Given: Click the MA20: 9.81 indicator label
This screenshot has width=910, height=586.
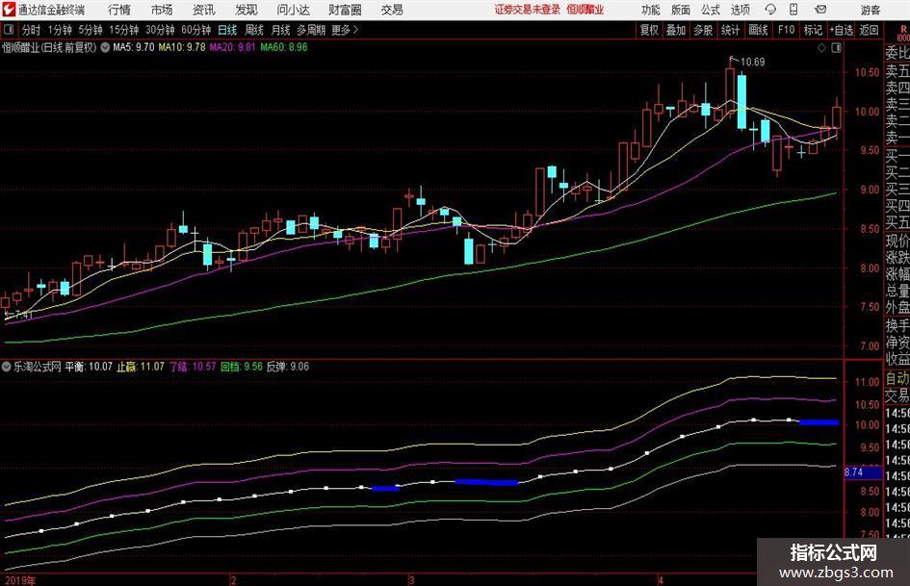Looking at the screenshot, I should (x=232, y=47).
